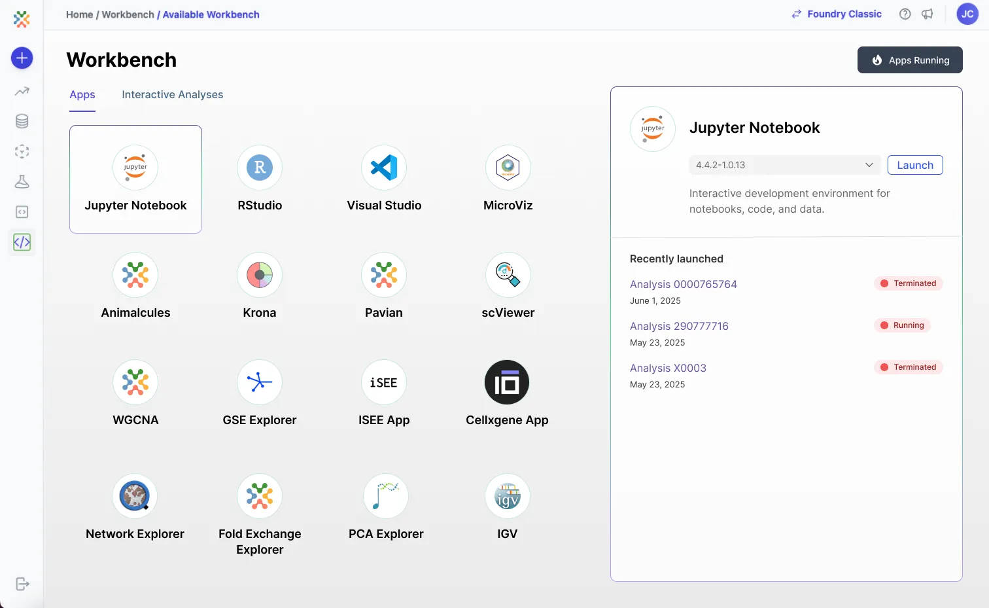Click the logout icon at sidebar bottom
Screen dimensions: 989x608
(x=22, y=584)
